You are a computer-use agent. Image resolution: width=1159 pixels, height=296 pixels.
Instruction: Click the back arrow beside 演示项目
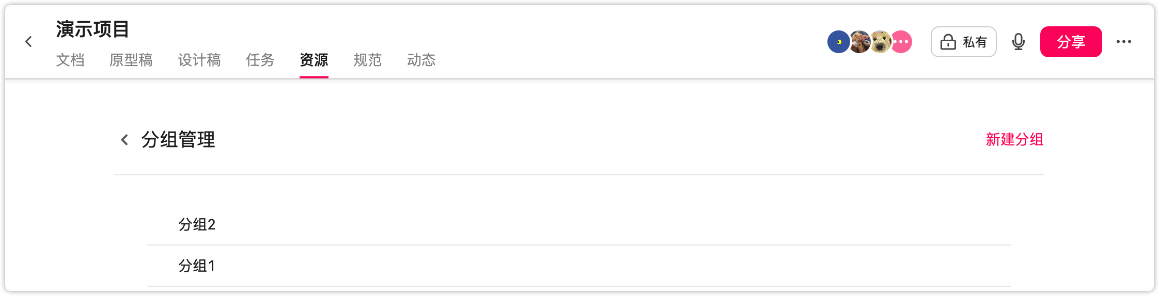pyautogui.click(x=29, y=42)
